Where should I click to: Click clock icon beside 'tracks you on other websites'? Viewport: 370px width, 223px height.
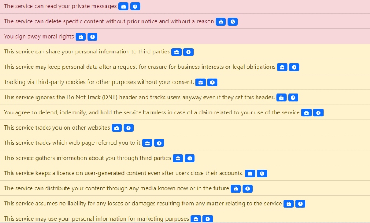[x=129, y=128]
